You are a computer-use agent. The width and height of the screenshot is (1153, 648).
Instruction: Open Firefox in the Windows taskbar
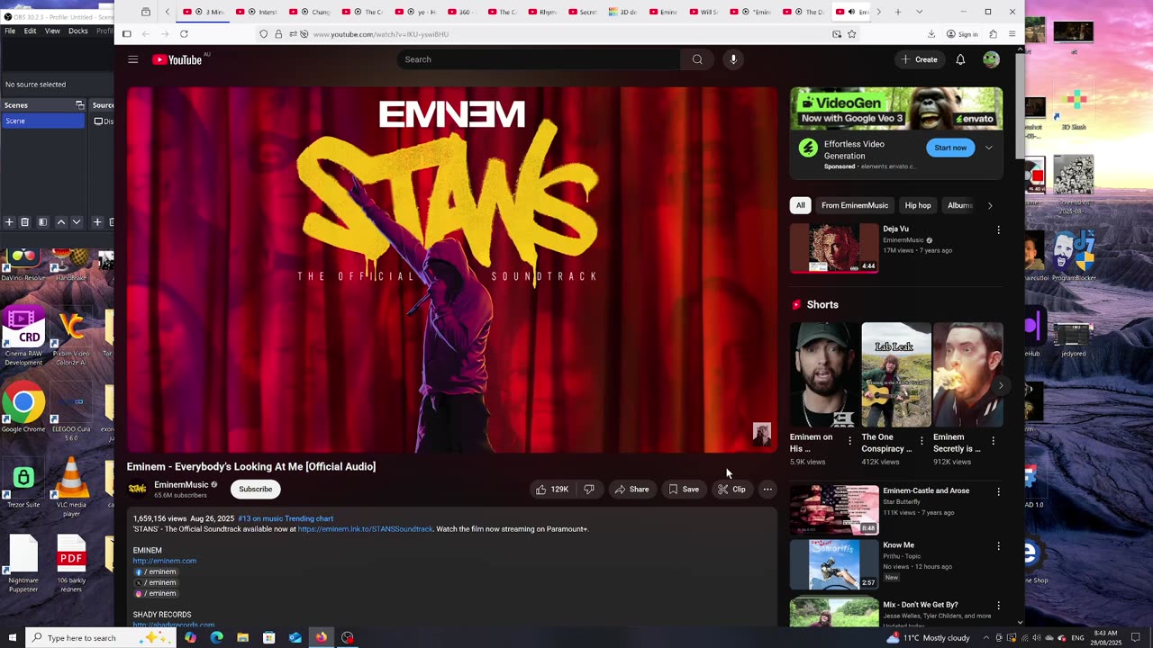pos(321,638)
